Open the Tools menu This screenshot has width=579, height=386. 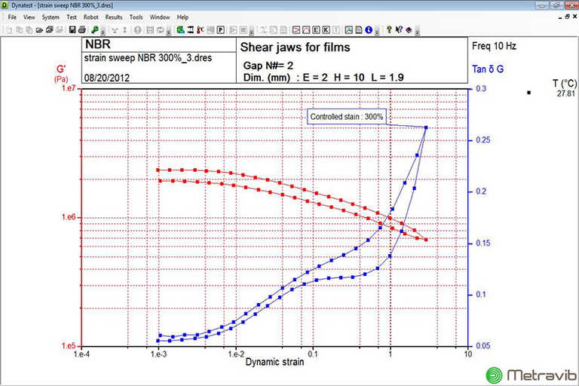(x=136, y=17)
